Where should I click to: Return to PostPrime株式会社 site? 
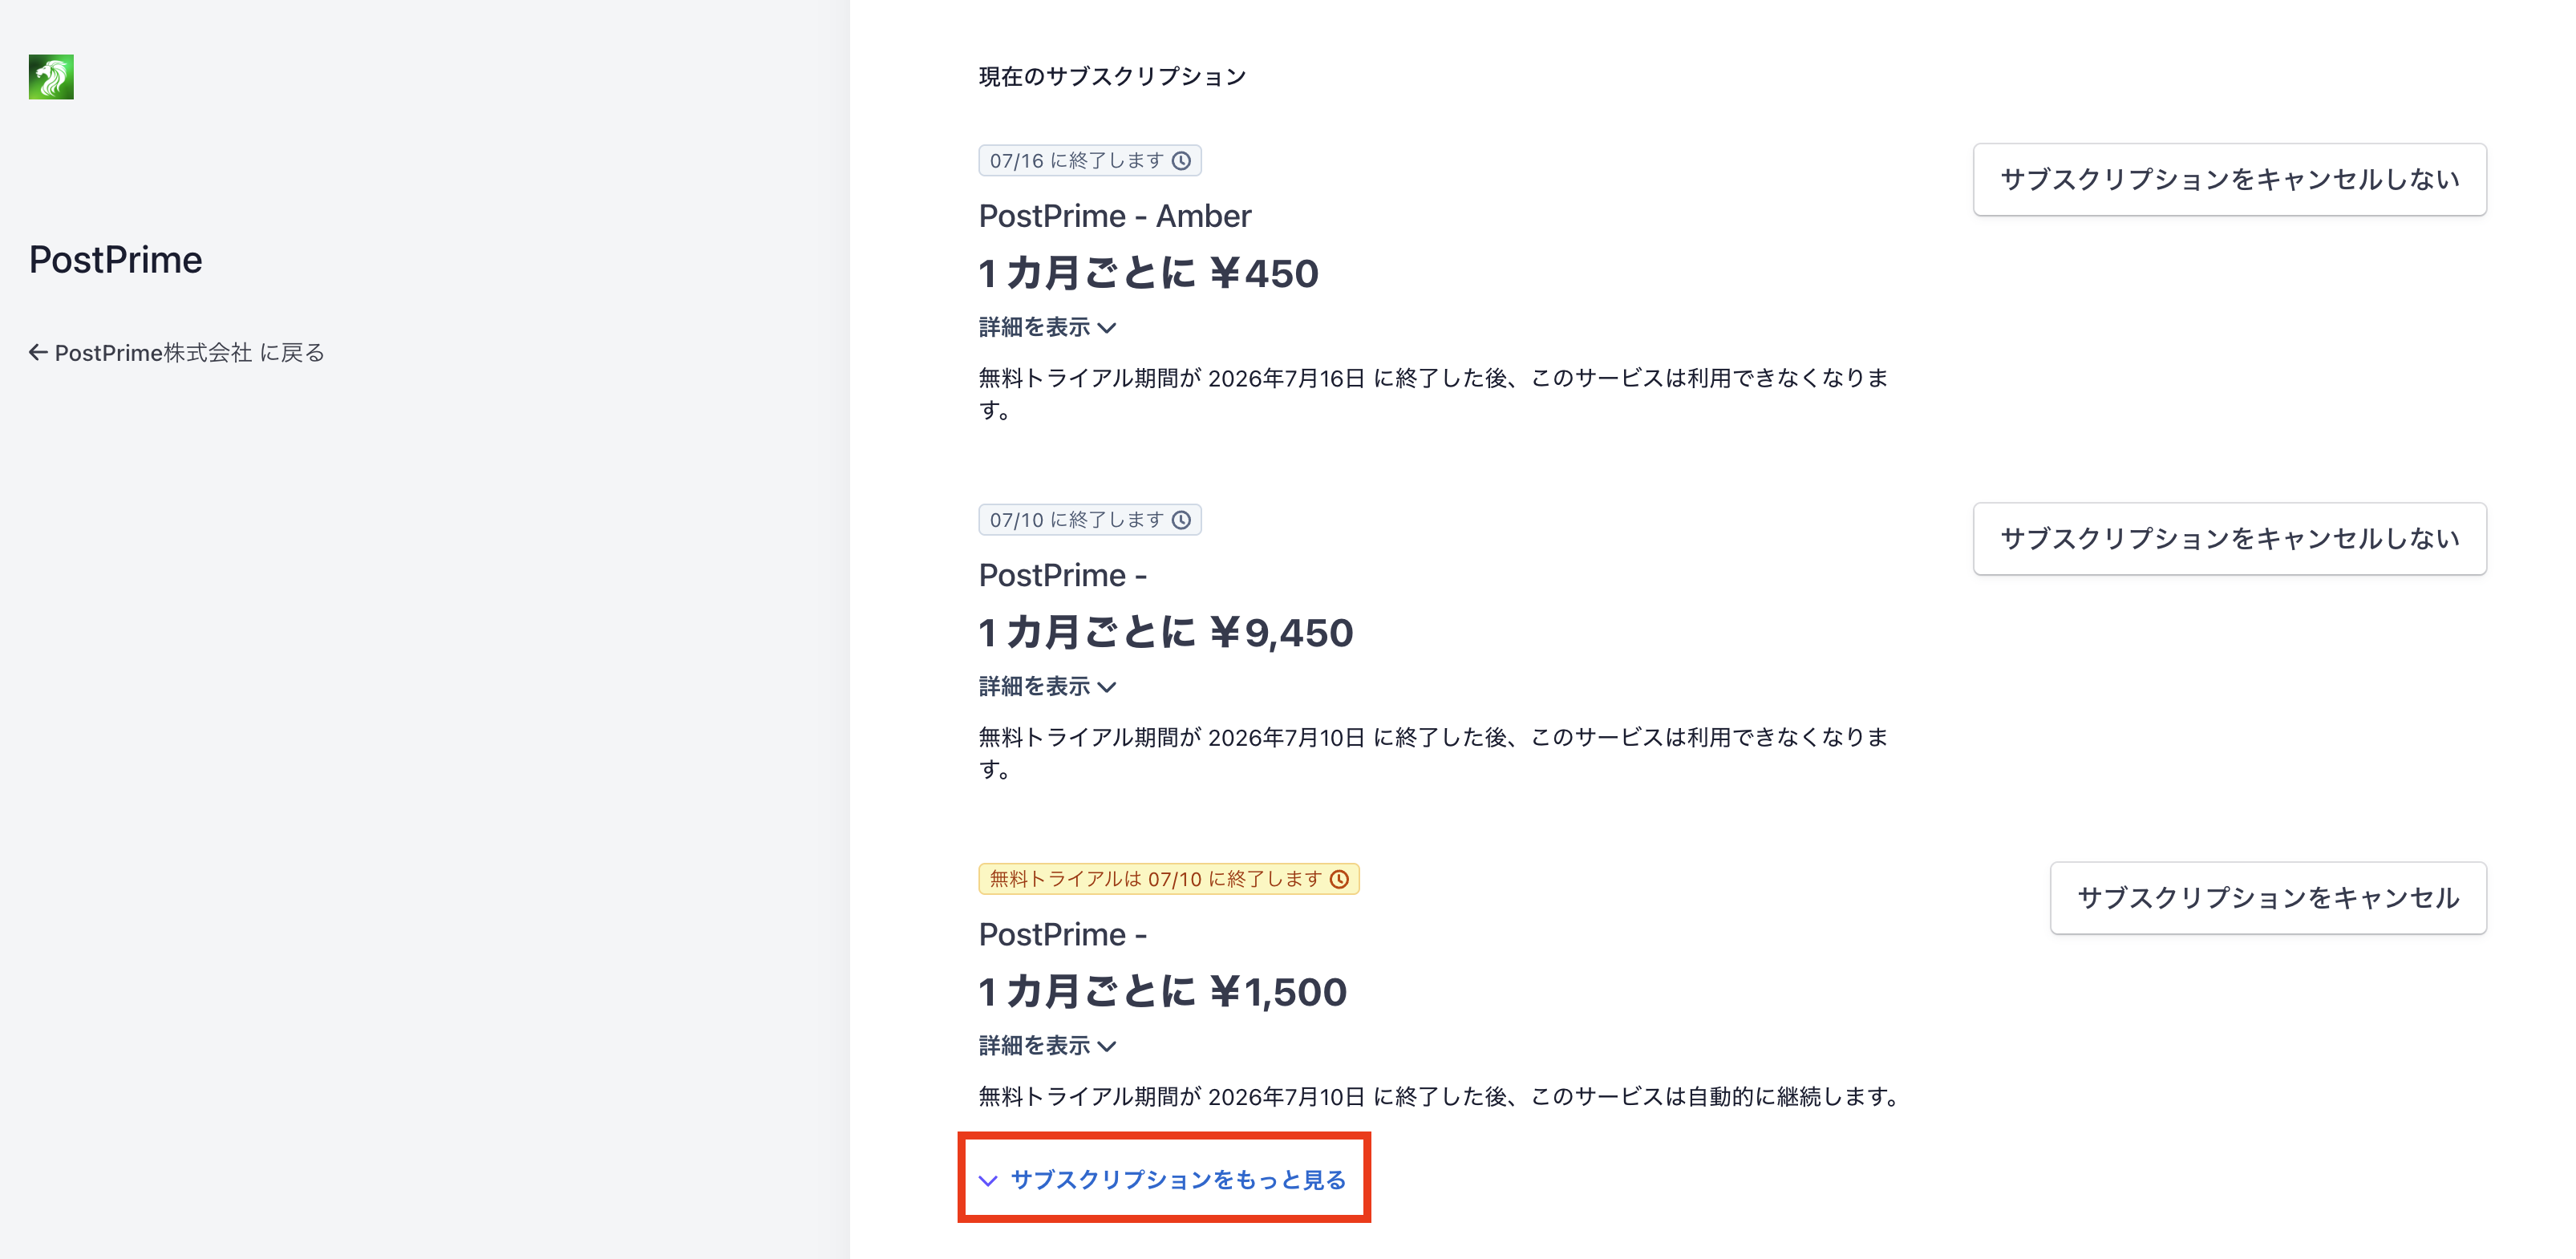(177, 352)
